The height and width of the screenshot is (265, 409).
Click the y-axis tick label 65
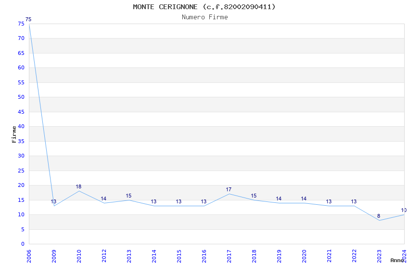pyautogui.click(x=21, y=53)
